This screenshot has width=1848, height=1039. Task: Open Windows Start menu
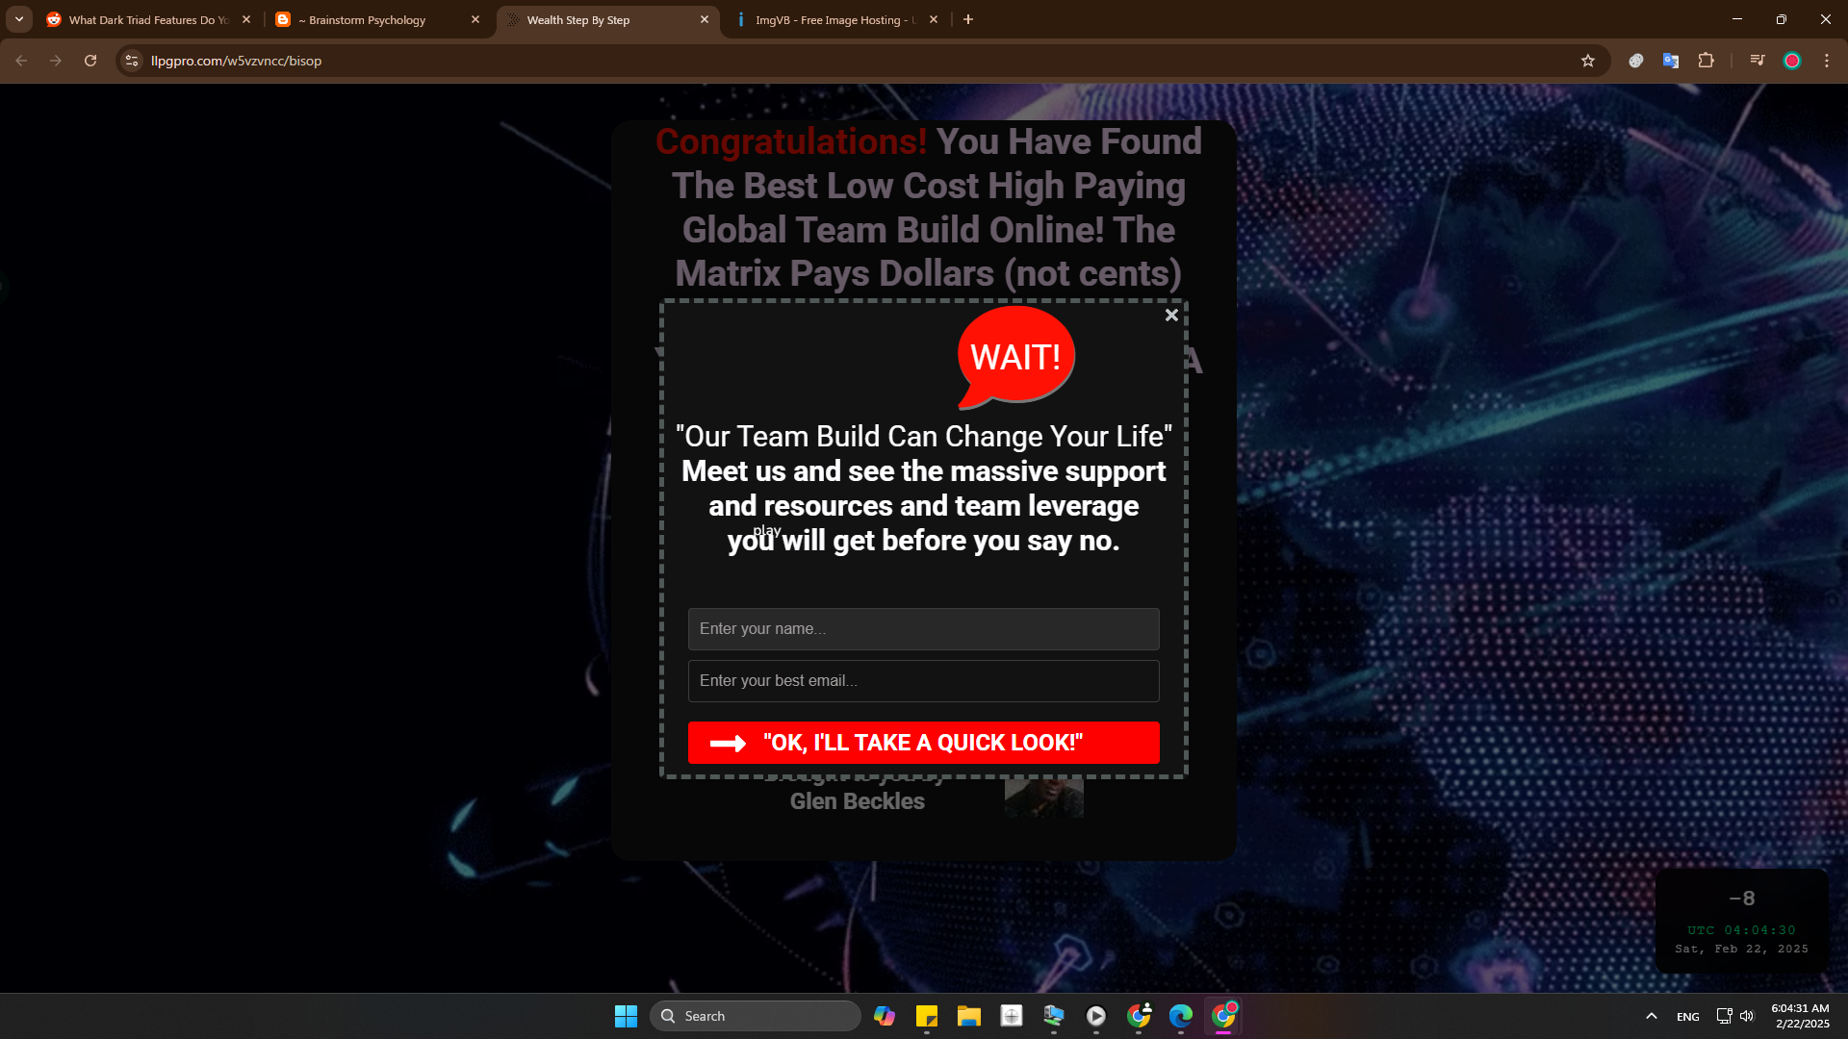pyautogui.click(x=626, y=1016)
